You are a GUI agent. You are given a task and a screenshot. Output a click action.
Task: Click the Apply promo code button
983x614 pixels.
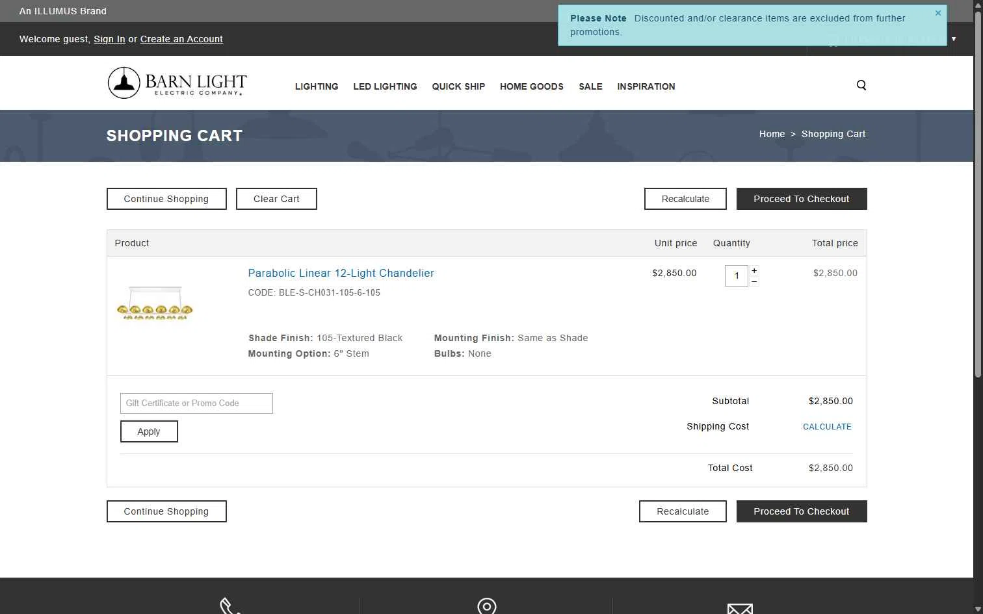[149, 431]
